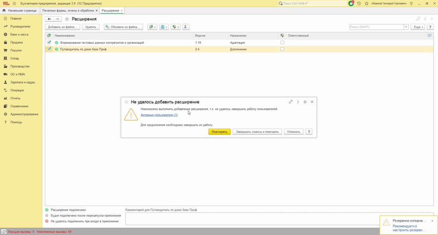Screen dimensions: 438x235
Task: Open Помощь section
Action: click(x=16, y=122)
